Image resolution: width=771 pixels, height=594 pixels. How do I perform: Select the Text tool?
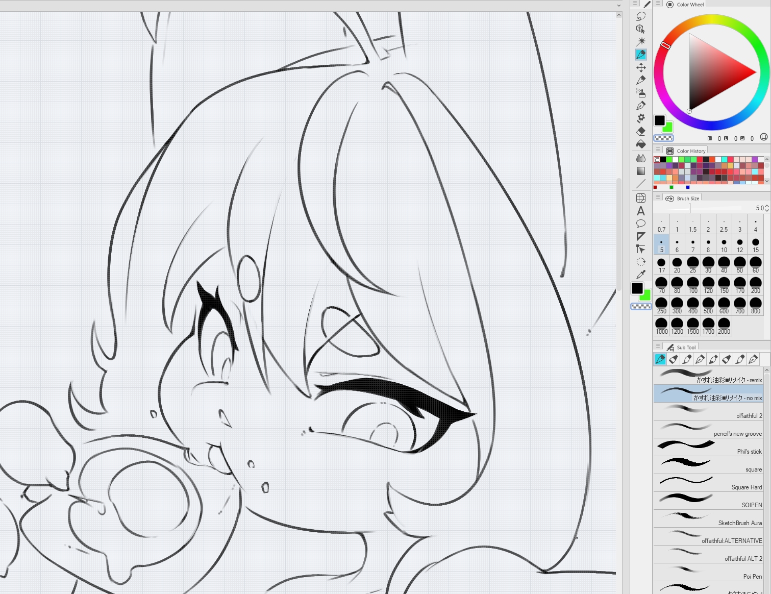(x=641, y=211)
